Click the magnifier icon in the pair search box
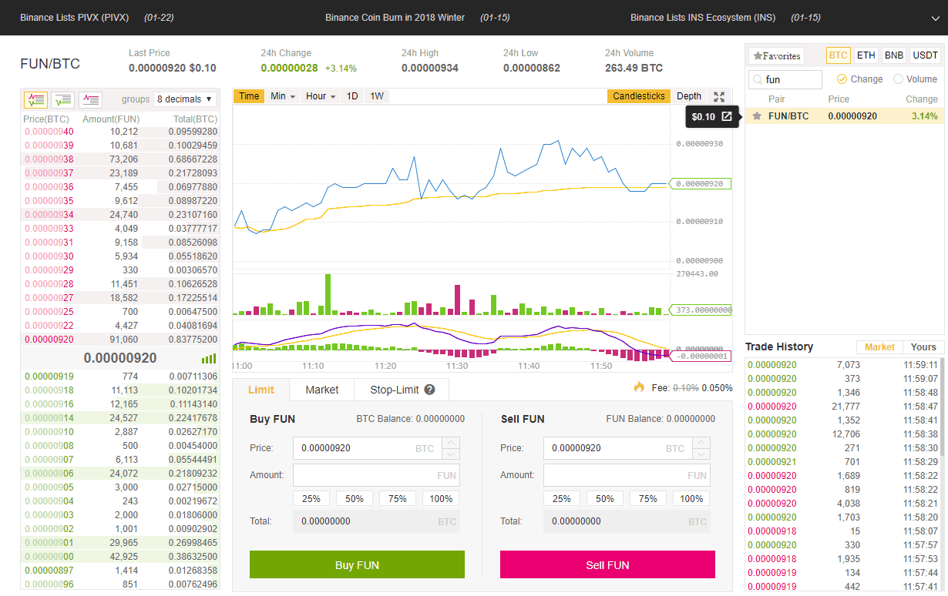This screenshot has height=596, width=948. coord(758,79)
